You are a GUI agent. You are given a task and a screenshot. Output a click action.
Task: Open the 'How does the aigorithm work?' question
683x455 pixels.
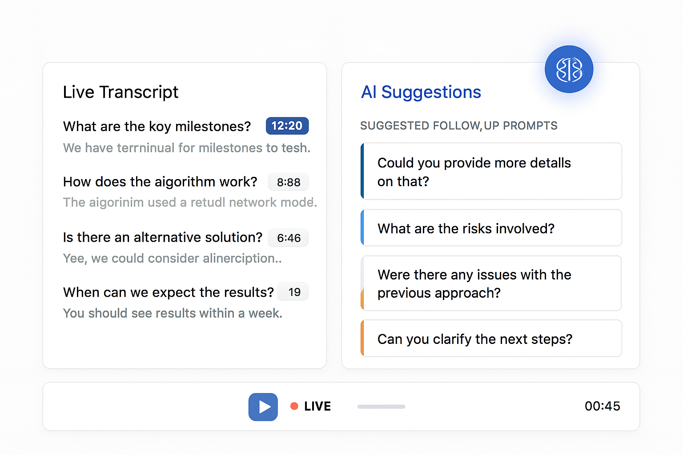tap(160, 182)
